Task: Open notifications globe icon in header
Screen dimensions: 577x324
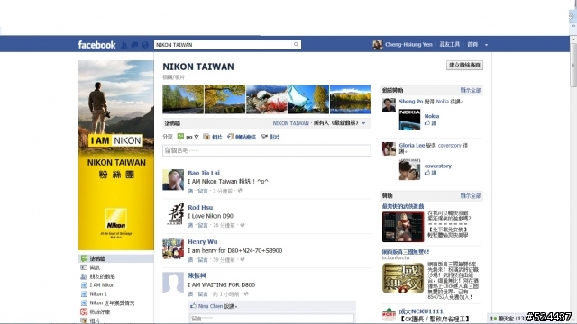Action: click(x=145, y=45)
